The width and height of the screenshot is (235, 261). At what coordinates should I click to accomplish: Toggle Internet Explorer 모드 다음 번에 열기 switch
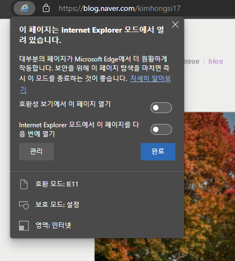pos(161,129)
